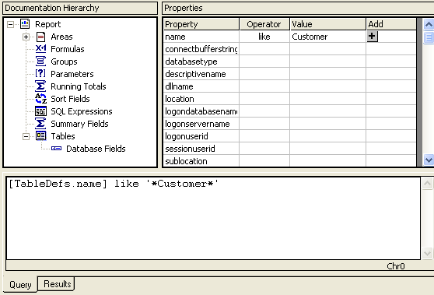Click the 'Customer' value cell
The height and width of the screenshot is (295, 434).
pos(328,37)
